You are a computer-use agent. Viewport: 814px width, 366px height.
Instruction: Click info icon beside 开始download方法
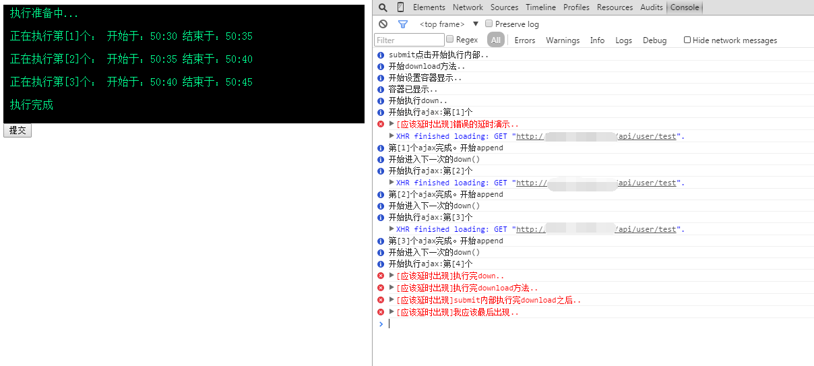point(381,66)
